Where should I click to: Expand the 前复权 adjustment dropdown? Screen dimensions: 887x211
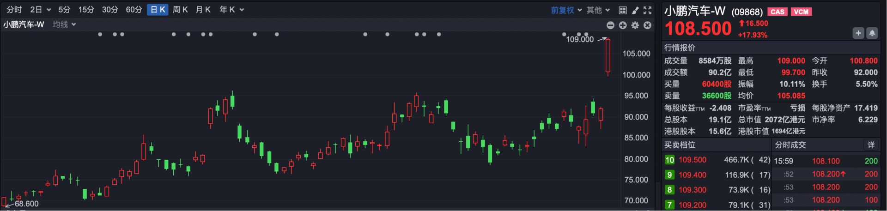tap(566, 10)
